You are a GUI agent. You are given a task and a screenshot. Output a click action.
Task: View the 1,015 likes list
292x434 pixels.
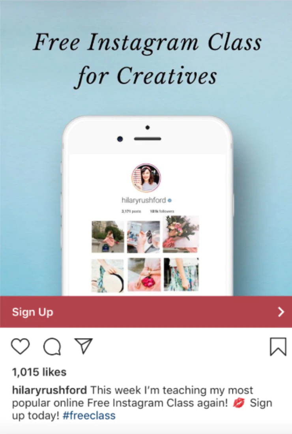point(39,372)
